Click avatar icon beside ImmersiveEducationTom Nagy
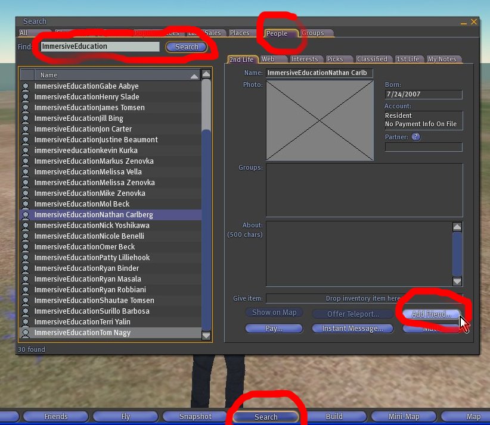Image resolution: width=490 pixels, height=425 pixels. click(x=26, y=333)
